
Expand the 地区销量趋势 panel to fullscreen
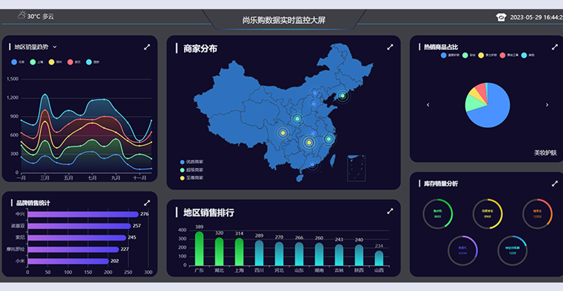[147, 47]
